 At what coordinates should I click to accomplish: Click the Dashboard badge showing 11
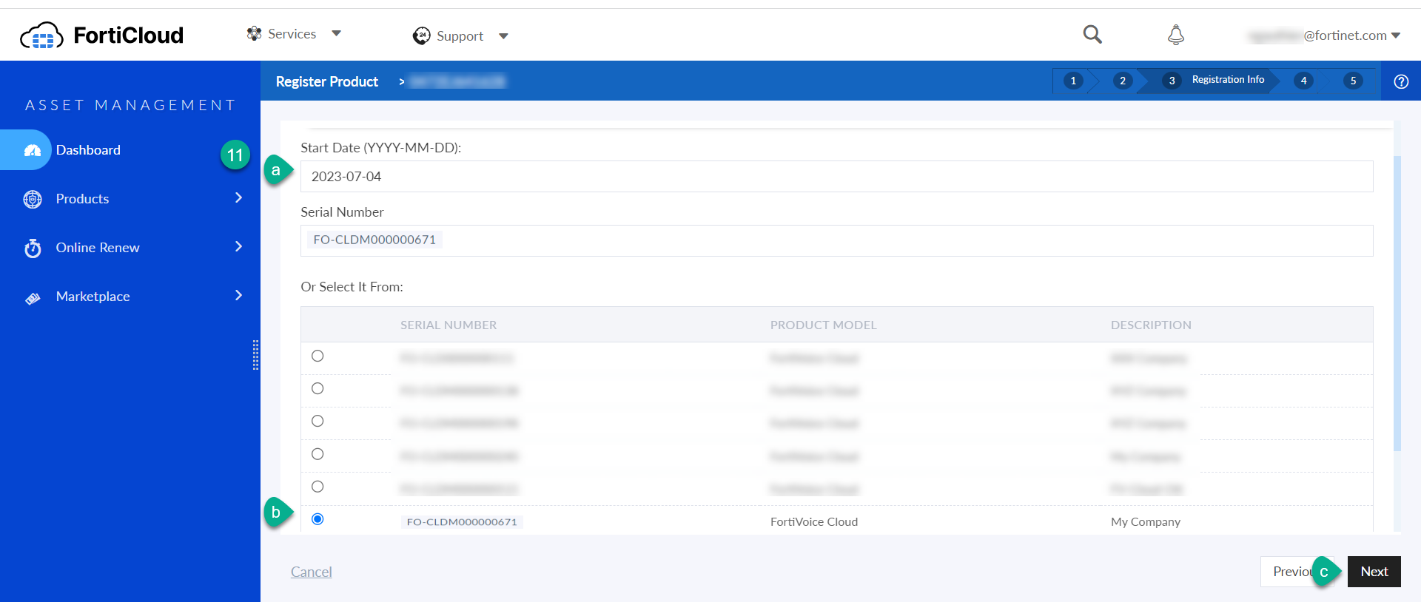(235, 155)
